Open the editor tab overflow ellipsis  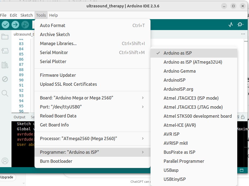coord(243,34)
